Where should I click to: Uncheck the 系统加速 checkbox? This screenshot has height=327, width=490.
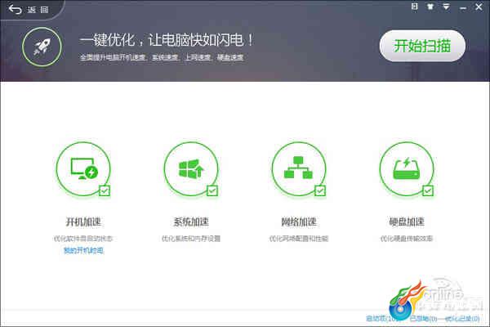point(212,190)
